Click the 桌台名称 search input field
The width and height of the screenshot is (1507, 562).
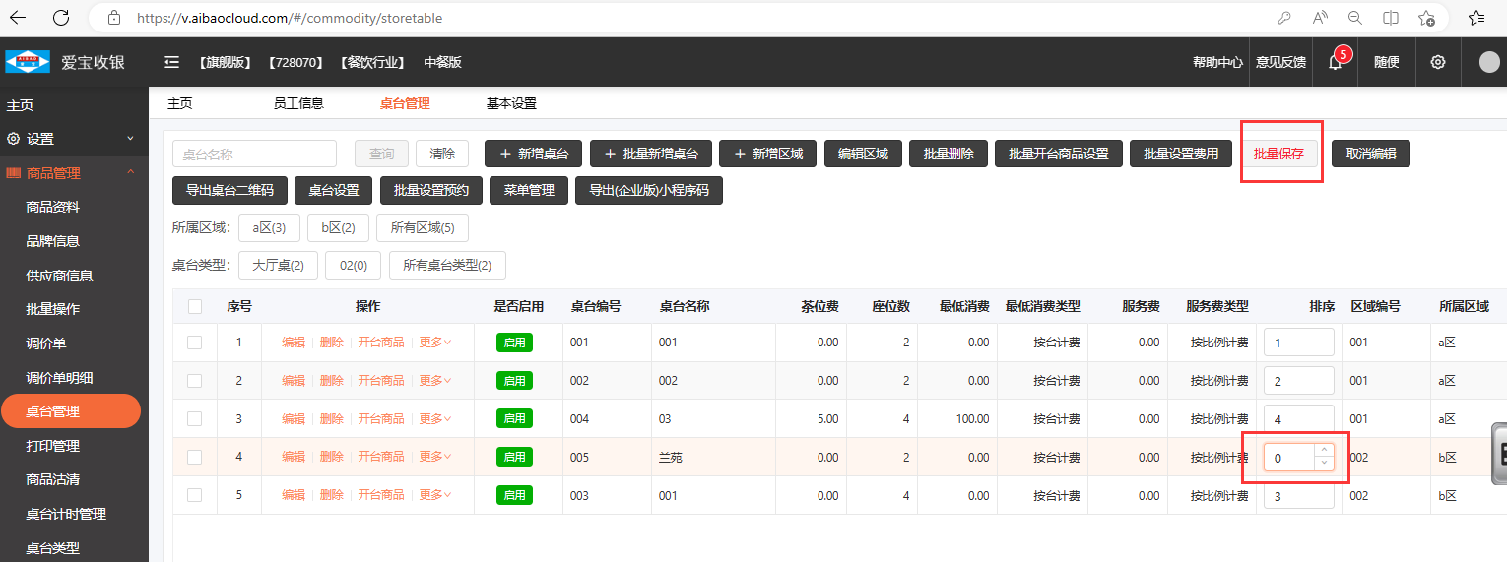pos(254,154)
